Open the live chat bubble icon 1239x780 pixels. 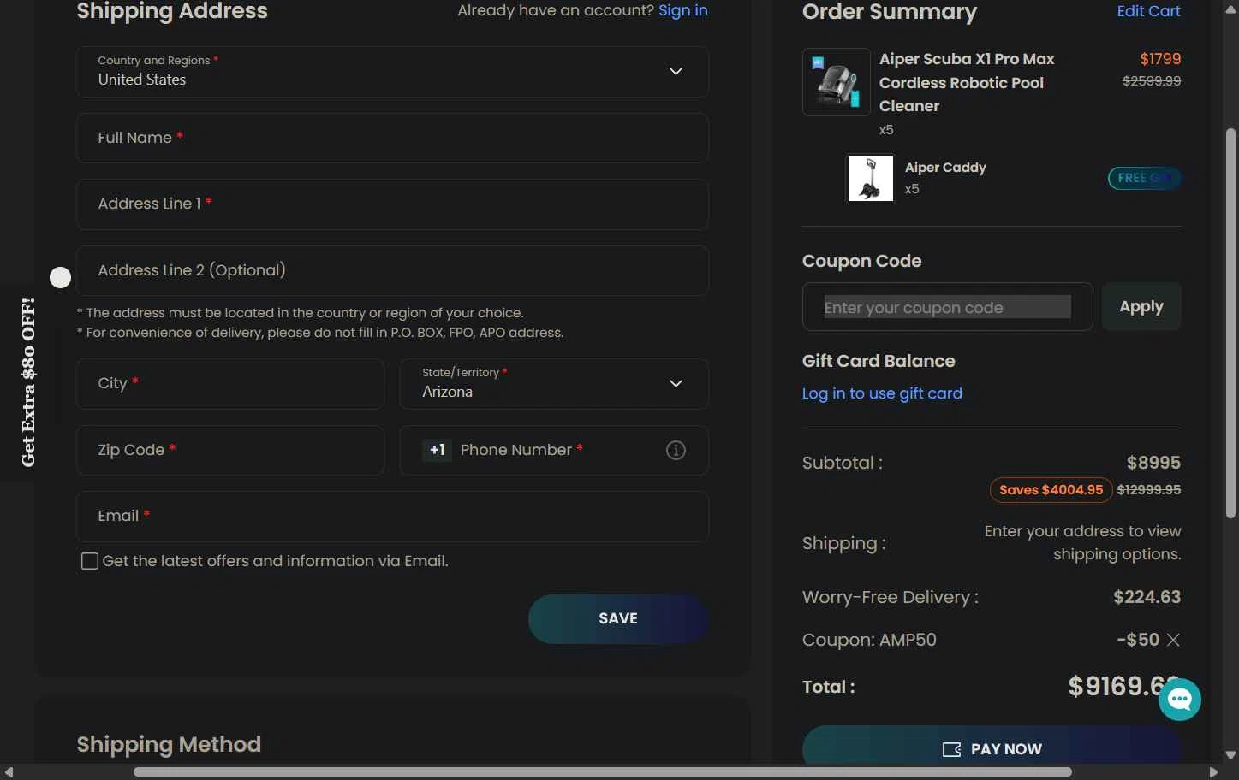(1179, 700)
